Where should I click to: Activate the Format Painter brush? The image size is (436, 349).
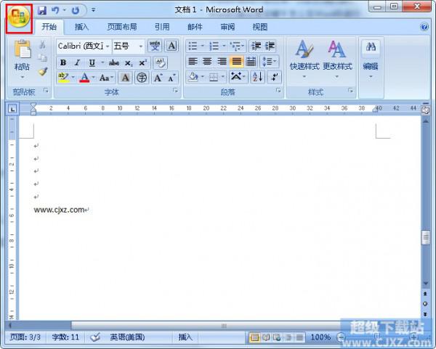coord(43,71)
